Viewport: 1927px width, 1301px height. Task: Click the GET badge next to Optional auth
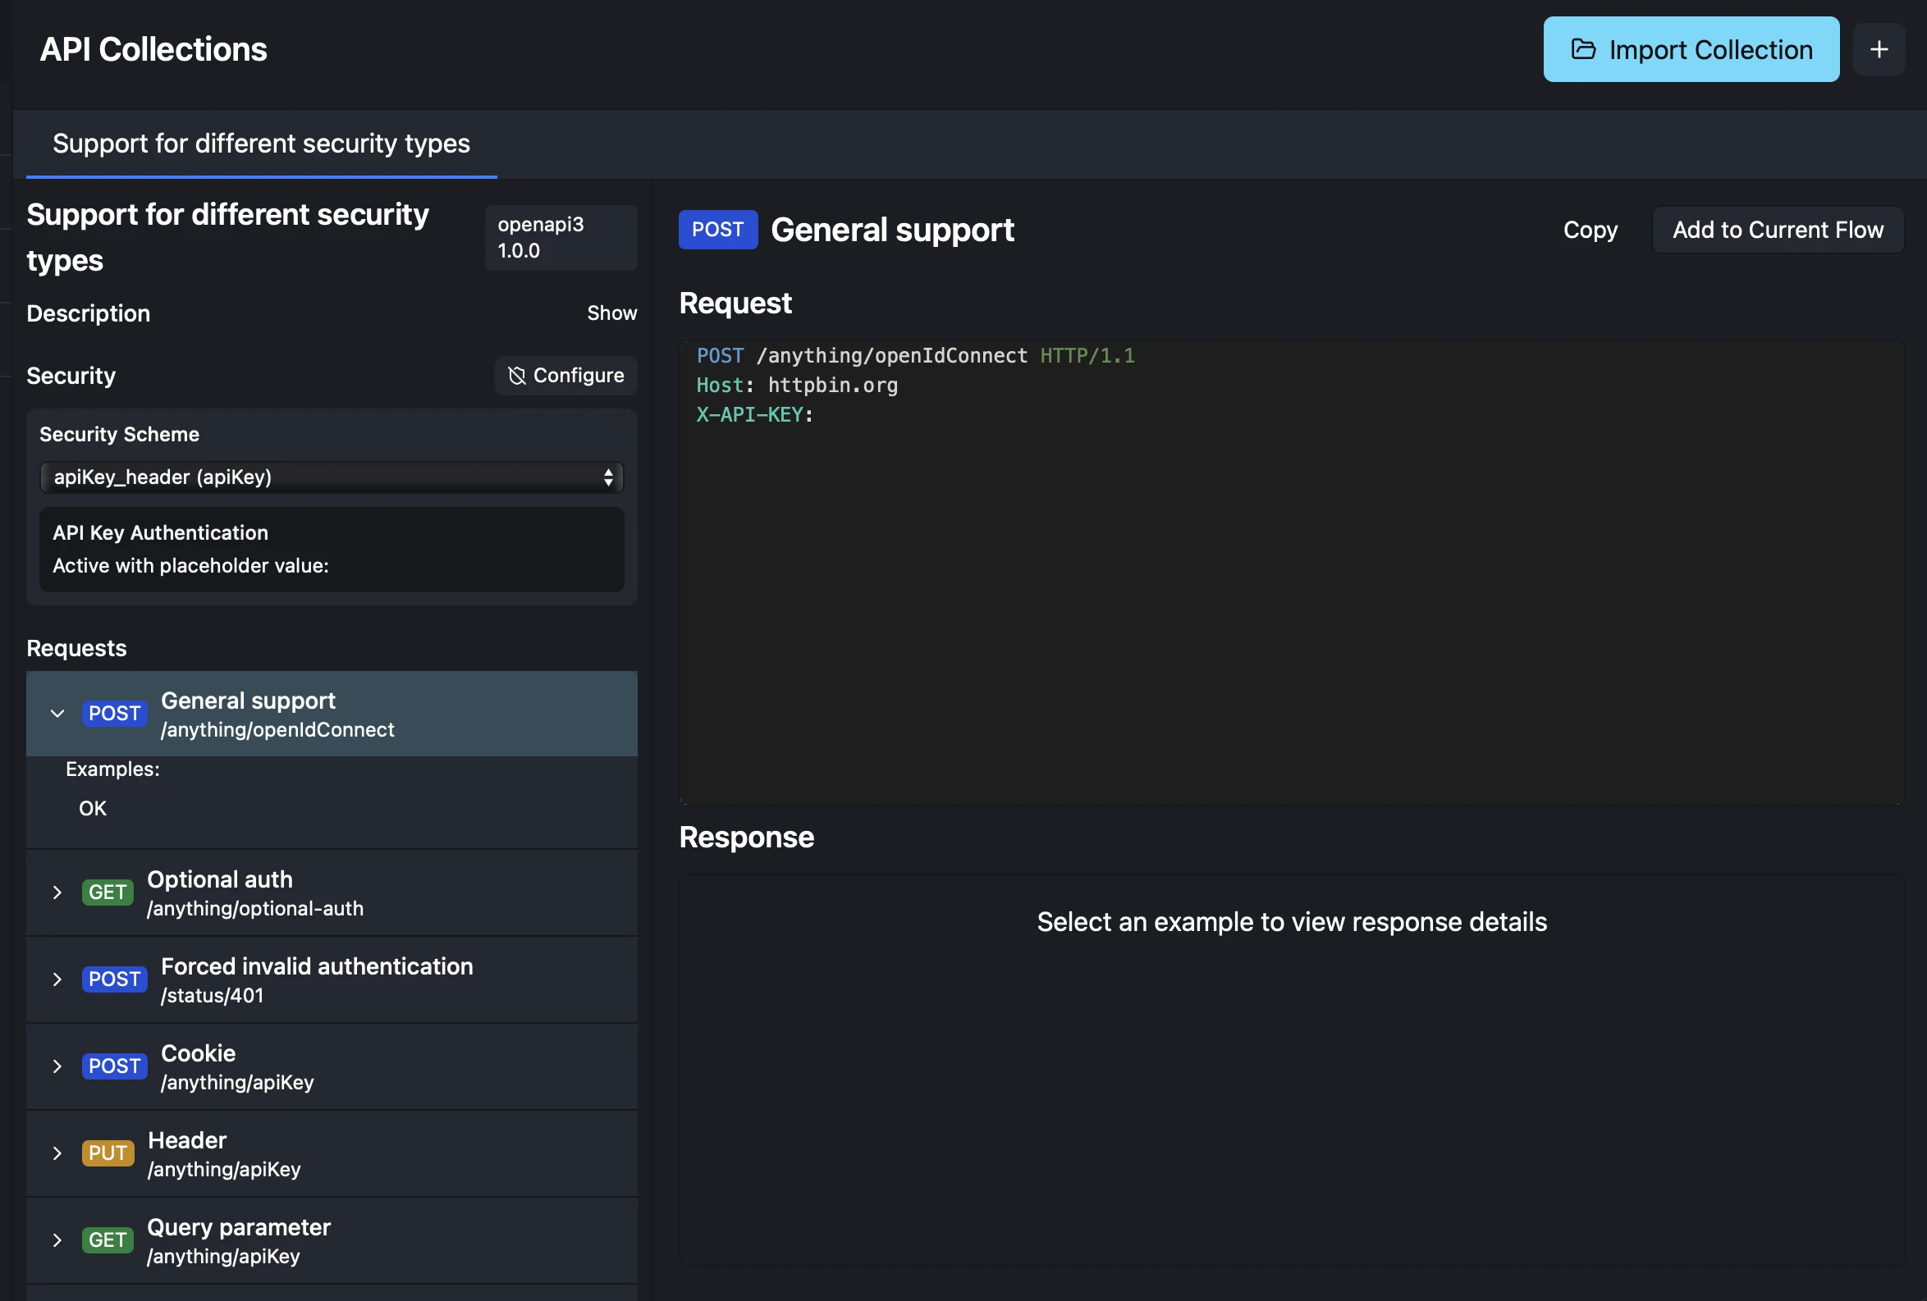click(x=107, y=892)
